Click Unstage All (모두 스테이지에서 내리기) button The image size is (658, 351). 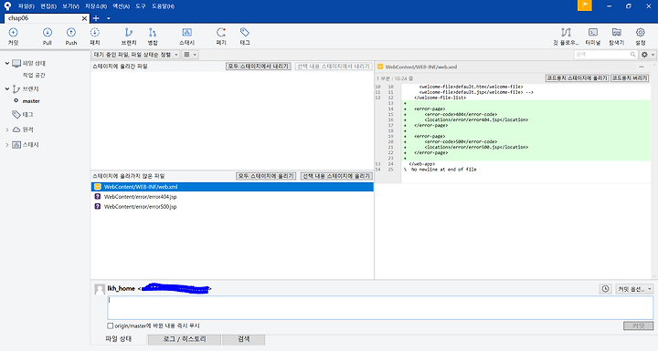pyautogui.click(x=258, y=67)
